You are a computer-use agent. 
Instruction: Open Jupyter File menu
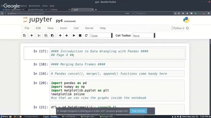27,28
